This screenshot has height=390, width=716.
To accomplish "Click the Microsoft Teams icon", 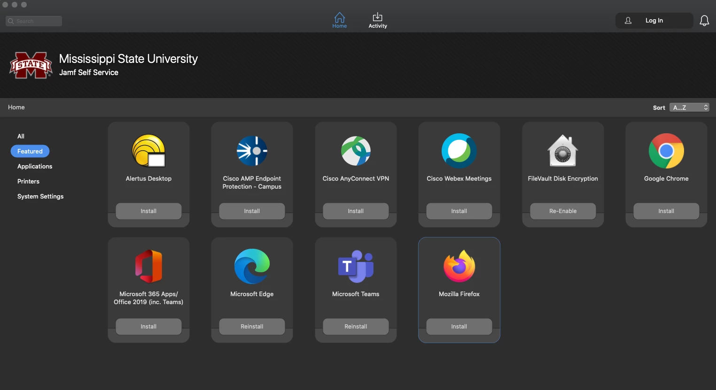I will 356,266.
